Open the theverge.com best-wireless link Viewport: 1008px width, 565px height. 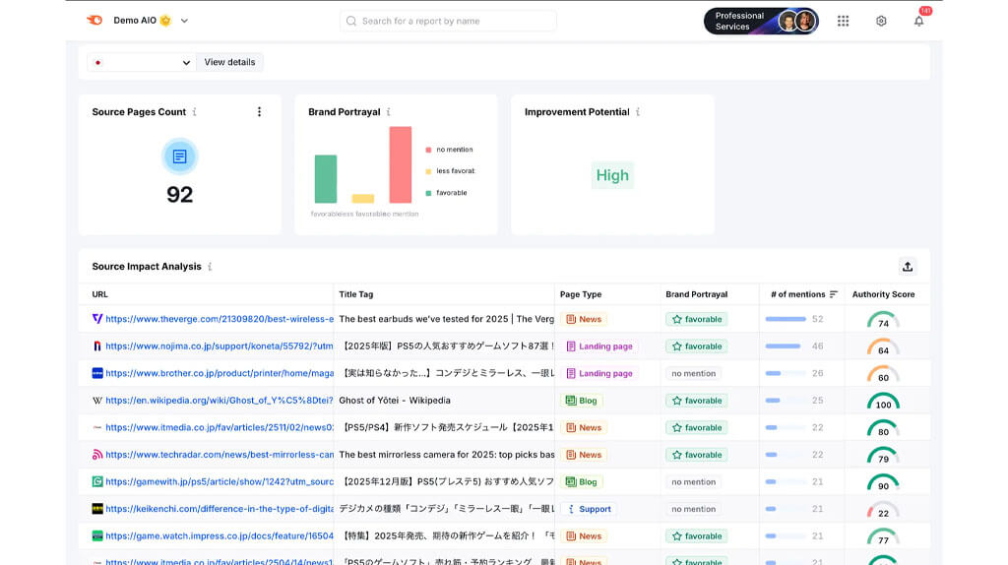pos(220,319)
